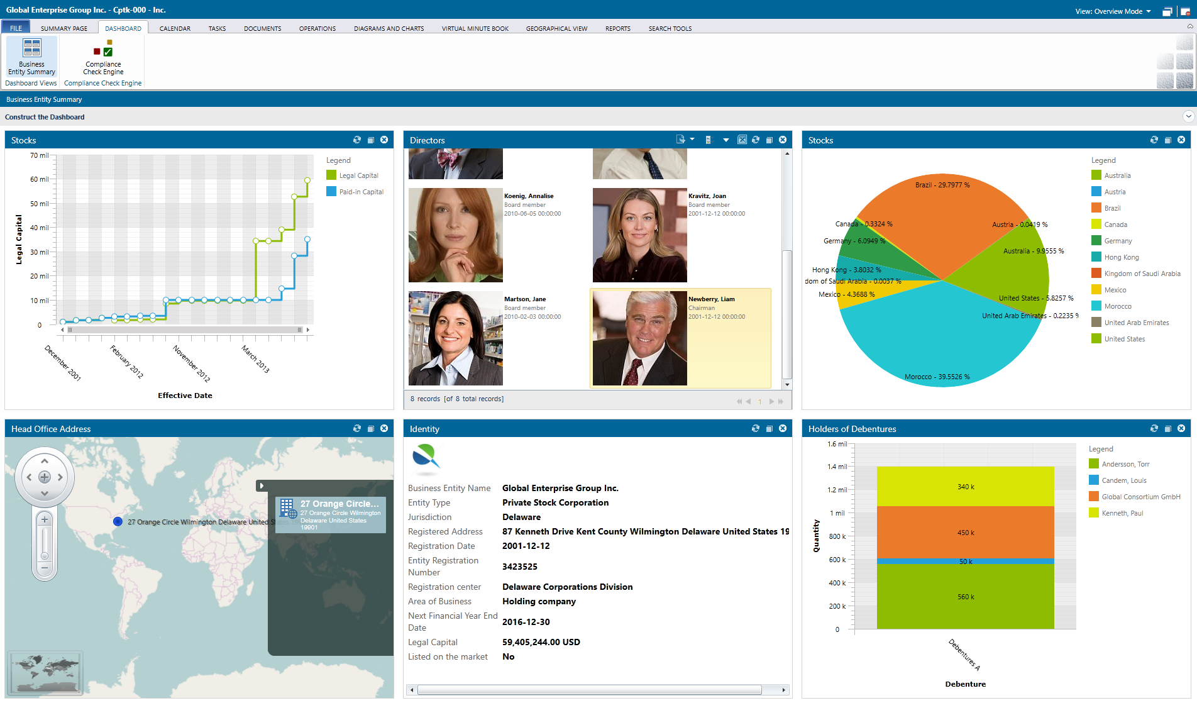Switch to the CALENDAR tab
The image size is (1197, 703).
coord(175,28)
